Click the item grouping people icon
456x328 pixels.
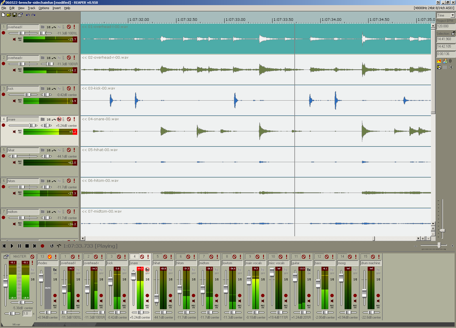coord(445,61)
